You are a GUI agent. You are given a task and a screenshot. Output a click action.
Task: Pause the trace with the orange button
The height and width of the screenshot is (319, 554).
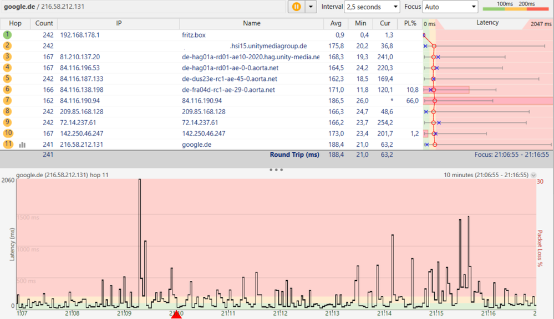(x=297, y=7)
